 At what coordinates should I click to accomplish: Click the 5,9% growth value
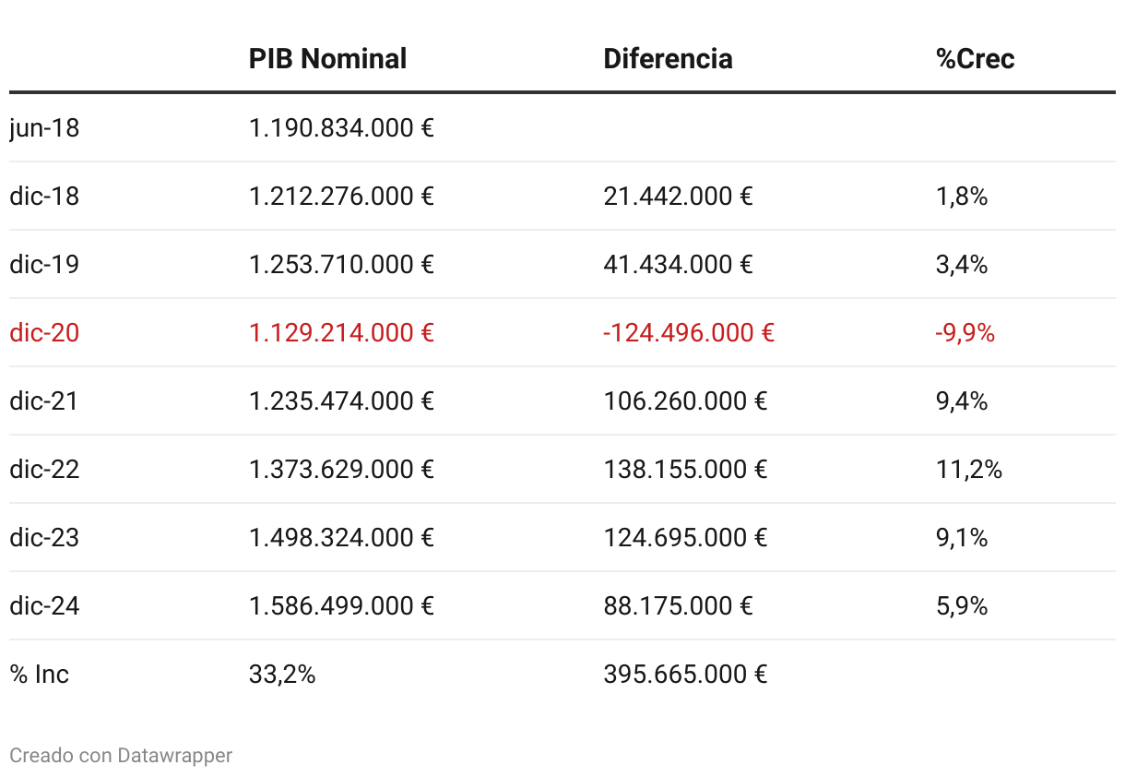tap(962, 605)
